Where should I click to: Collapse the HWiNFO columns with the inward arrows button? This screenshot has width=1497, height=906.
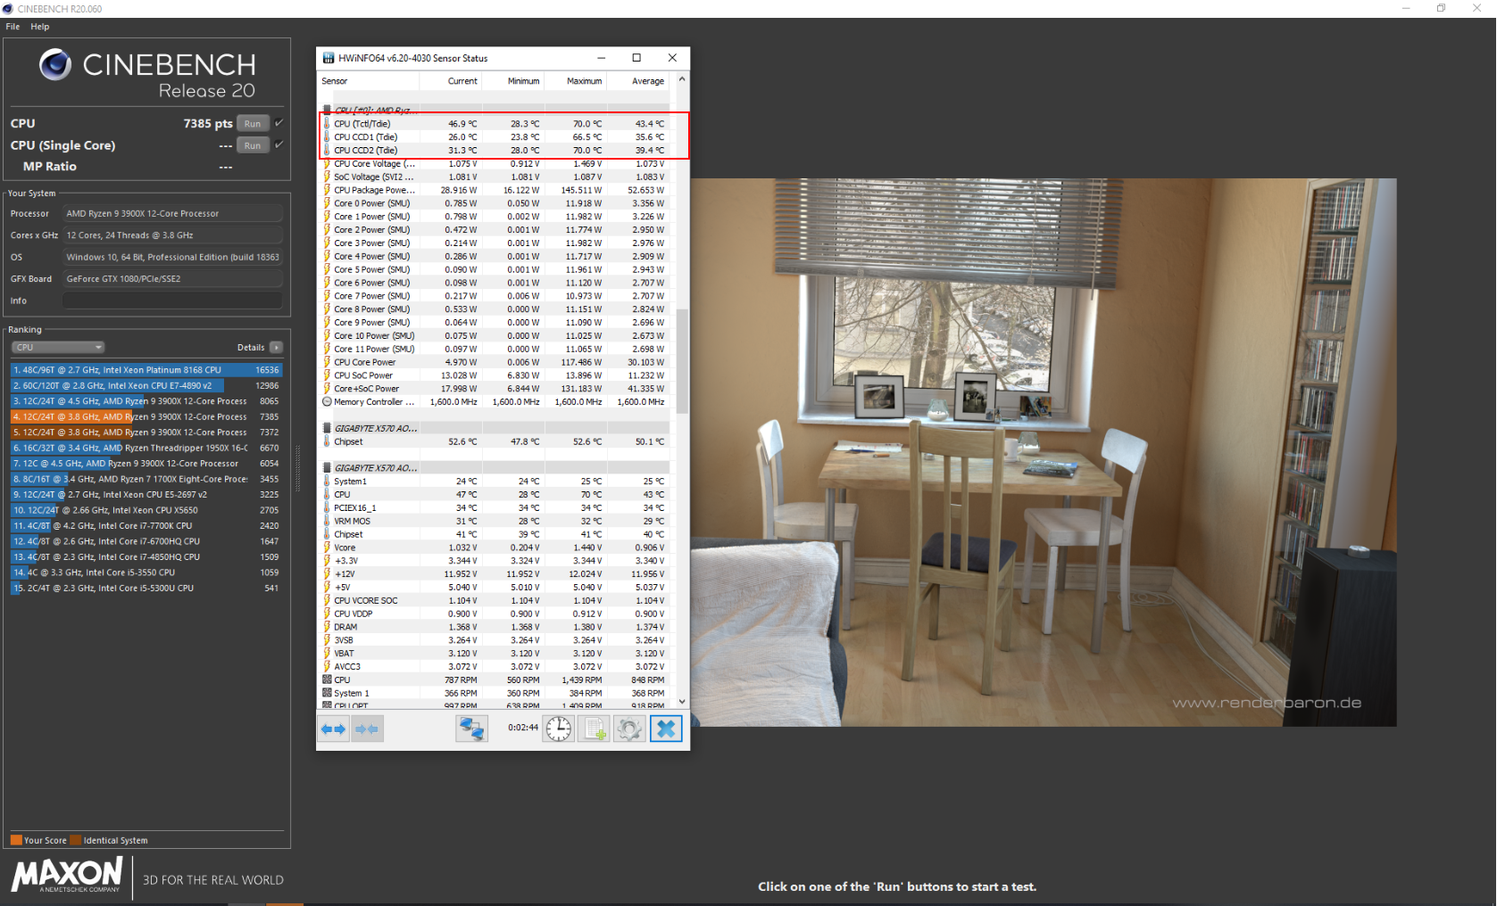coord(367,729)
